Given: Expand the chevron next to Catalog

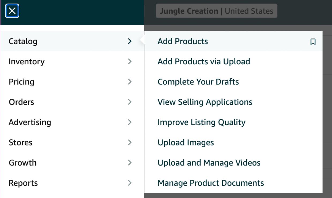Looking at the screenshot, I should tap(130, 41).
